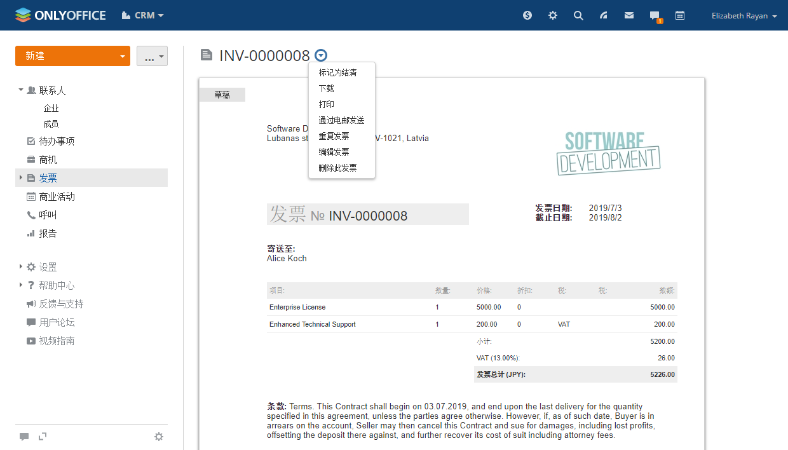
Task: Open the orange 新建 dropdown arrow
Action: coord(122,56)
